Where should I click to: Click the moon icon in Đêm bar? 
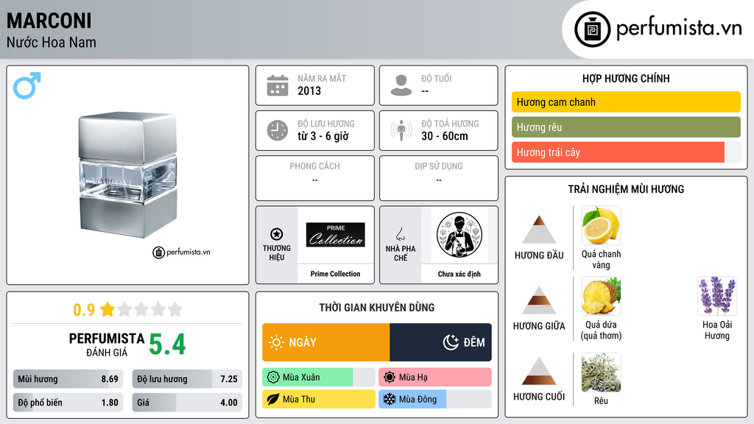pos(451,342)
